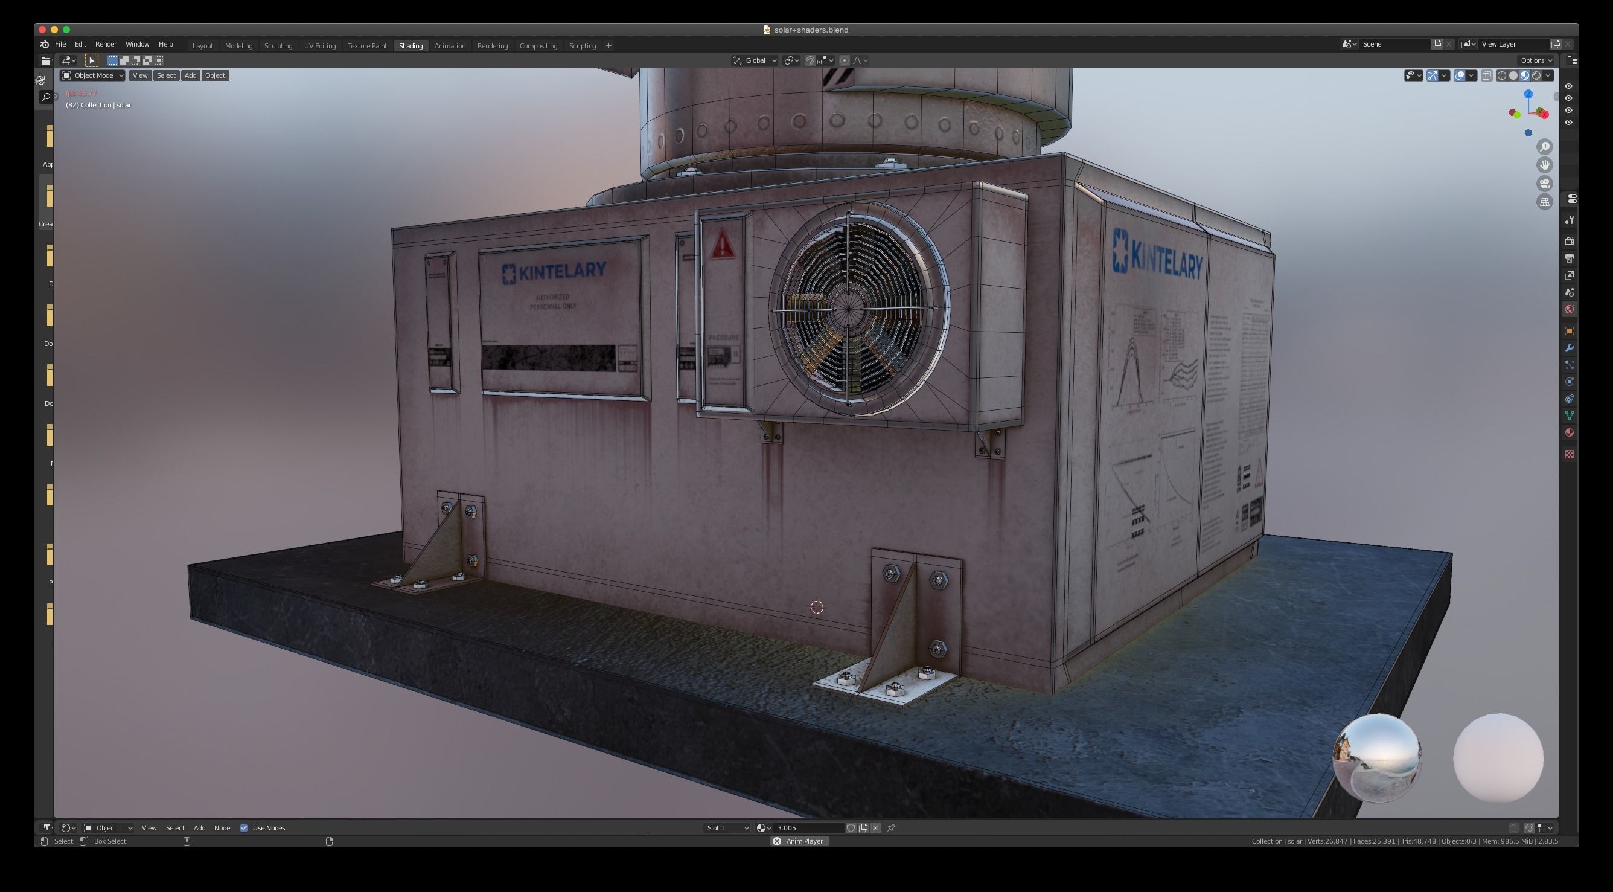Image resolution: width=1613 pixels, height=892 pixels.
Task: Hide the first outliner item via eye icon
Action: tap(1568, 86)
